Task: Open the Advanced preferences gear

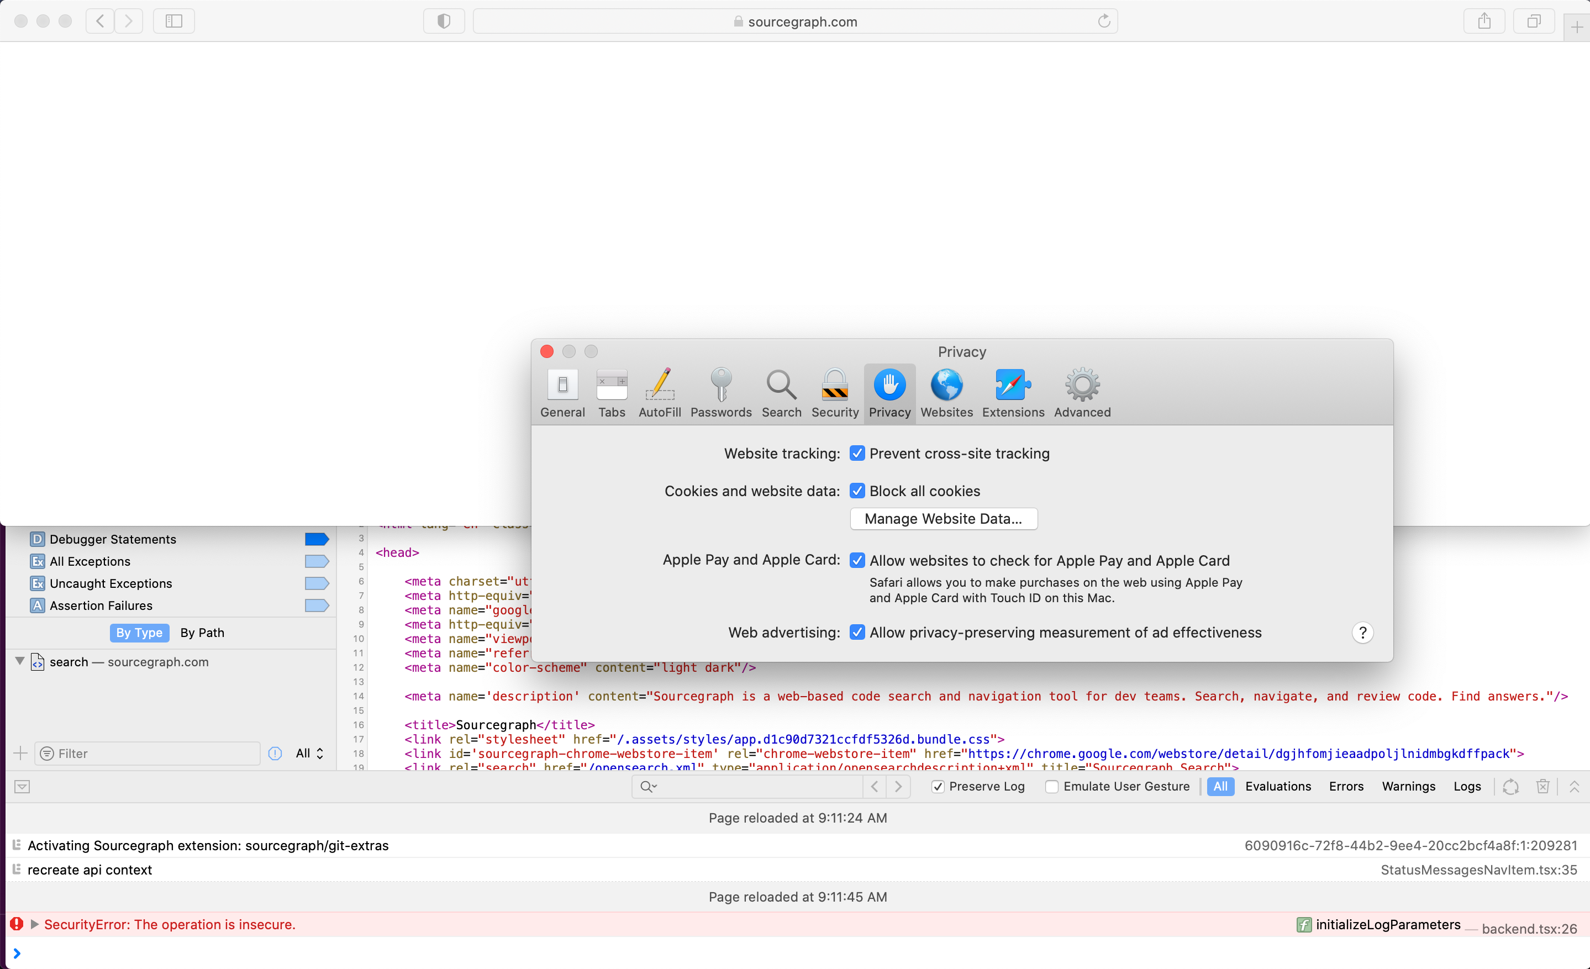Action: (1082, 393)
